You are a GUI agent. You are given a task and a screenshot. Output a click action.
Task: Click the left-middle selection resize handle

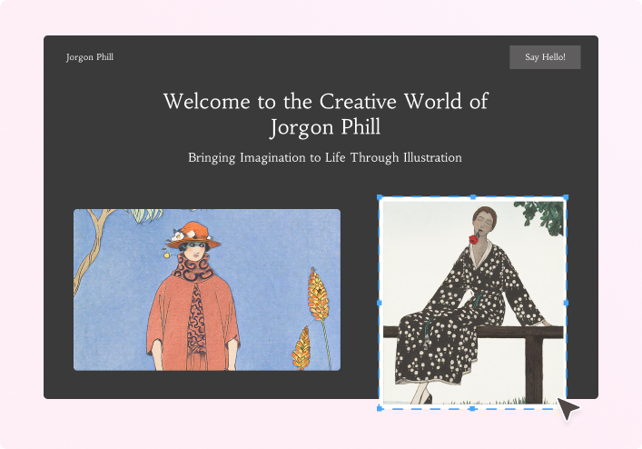coord(379,303)
